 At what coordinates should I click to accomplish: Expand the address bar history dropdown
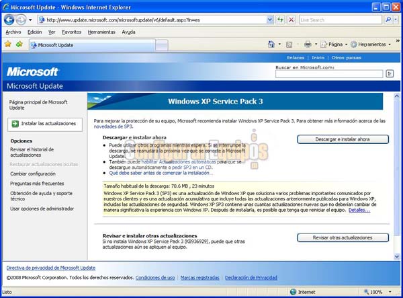point(270,20)
